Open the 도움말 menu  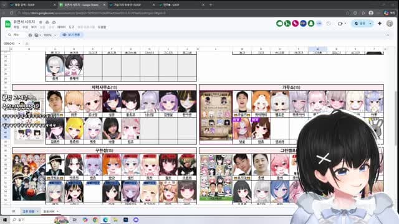102,27
